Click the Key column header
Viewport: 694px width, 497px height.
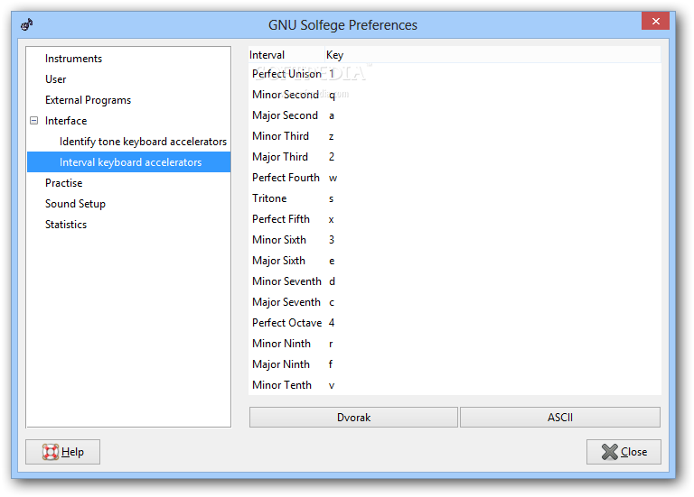[492, 55]
